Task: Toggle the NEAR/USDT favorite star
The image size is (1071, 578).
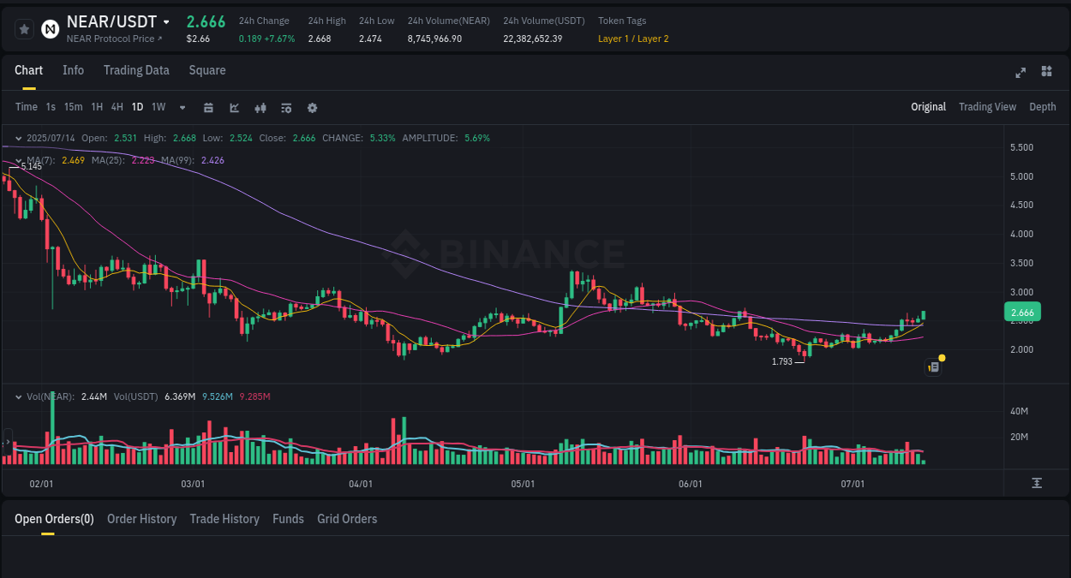Action: click(x=24, y=28)
